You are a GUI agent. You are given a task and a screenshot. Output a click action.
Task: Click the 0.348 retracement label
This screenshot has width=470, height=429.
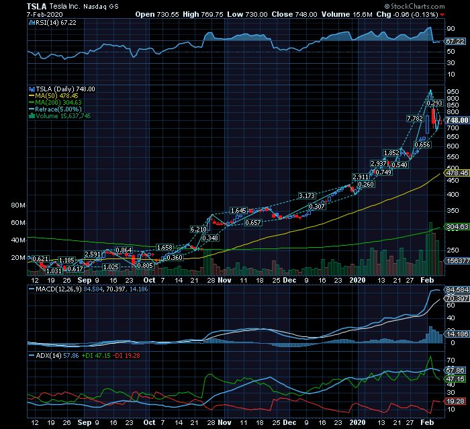[210, 238]
